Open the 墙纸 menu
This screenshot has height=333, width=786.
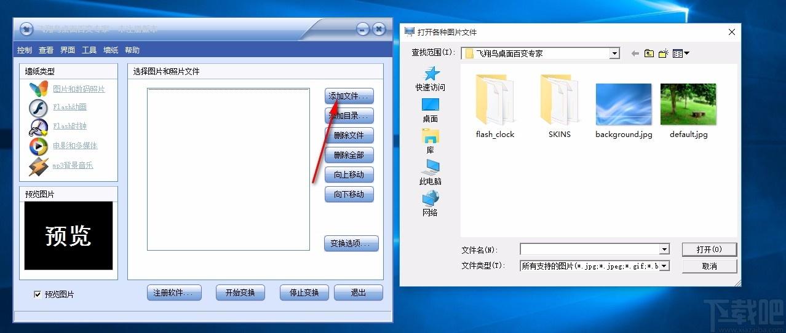(111, 50)
